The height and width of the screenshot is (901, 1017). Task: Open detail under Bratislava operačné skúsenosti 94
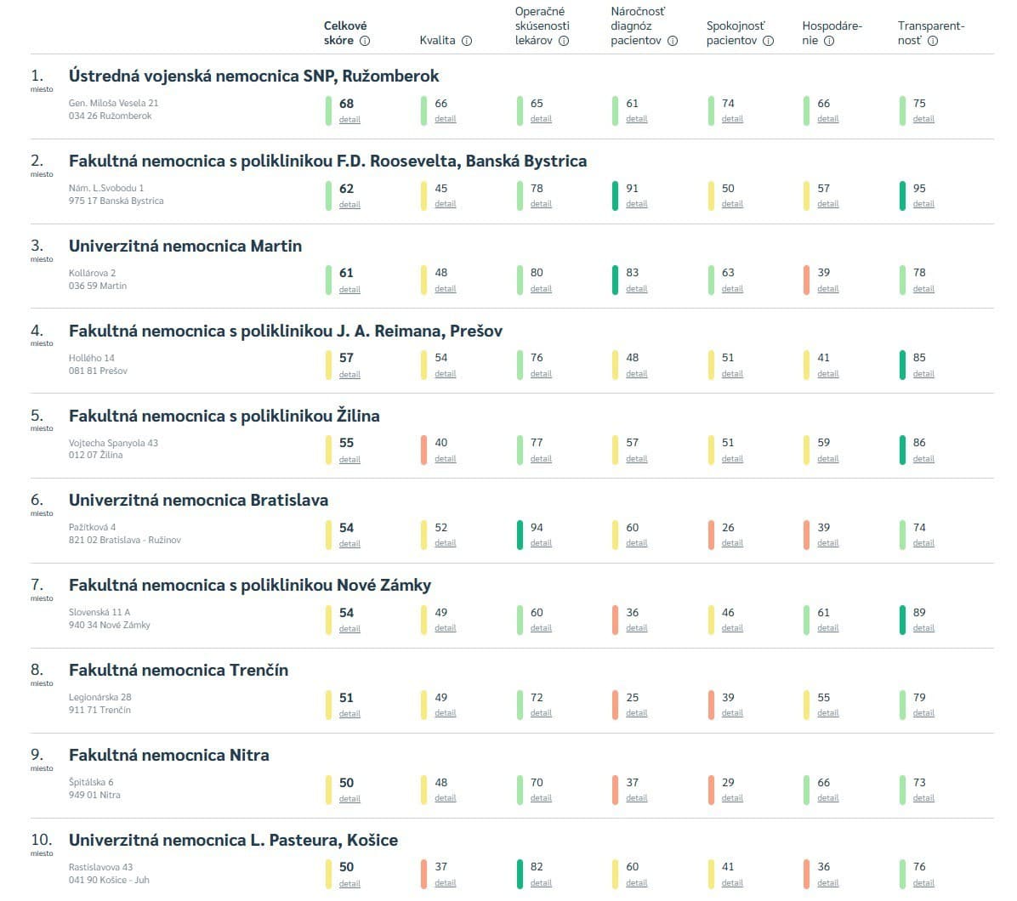click(541, 543)
